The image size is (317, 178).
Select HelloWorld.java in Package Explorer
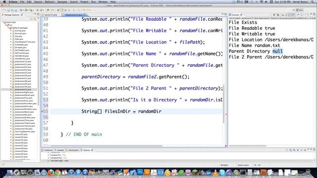point(22,56)
